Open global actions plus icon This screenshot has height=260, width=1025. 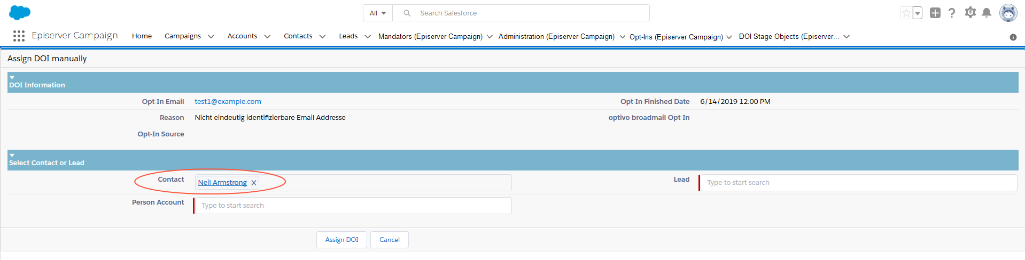(x=935, y=13)
